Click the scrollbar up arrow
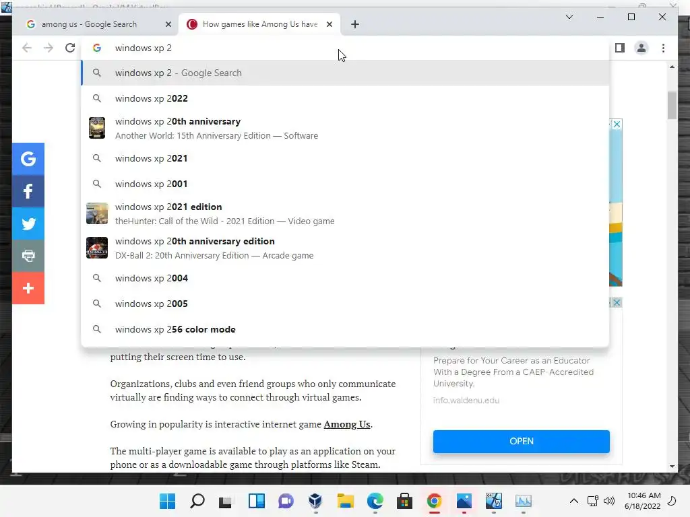The width and height of the screenshot is (690, 517). (x=672, y=67)
